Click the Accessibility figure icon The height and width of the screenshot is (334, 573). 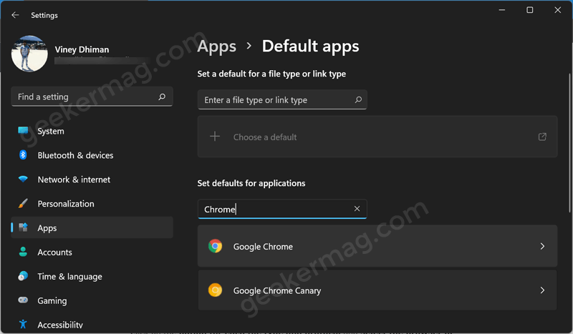[x=23, y=324]
